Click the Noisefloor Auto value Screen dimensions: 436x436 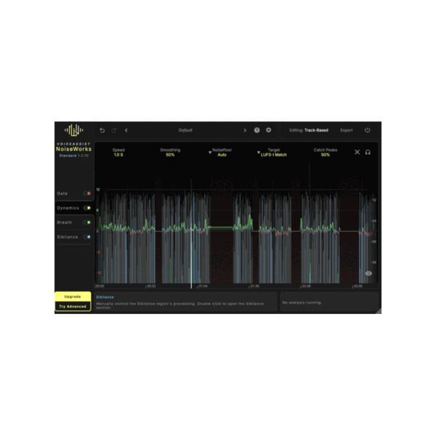[222, 155]
